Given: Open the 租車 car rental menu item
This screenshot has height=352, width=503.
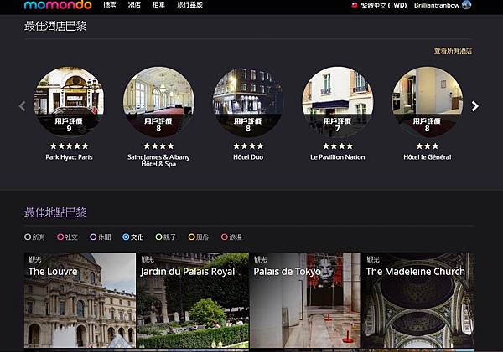Looking at the screenshot, I should [x=158, y=5].
